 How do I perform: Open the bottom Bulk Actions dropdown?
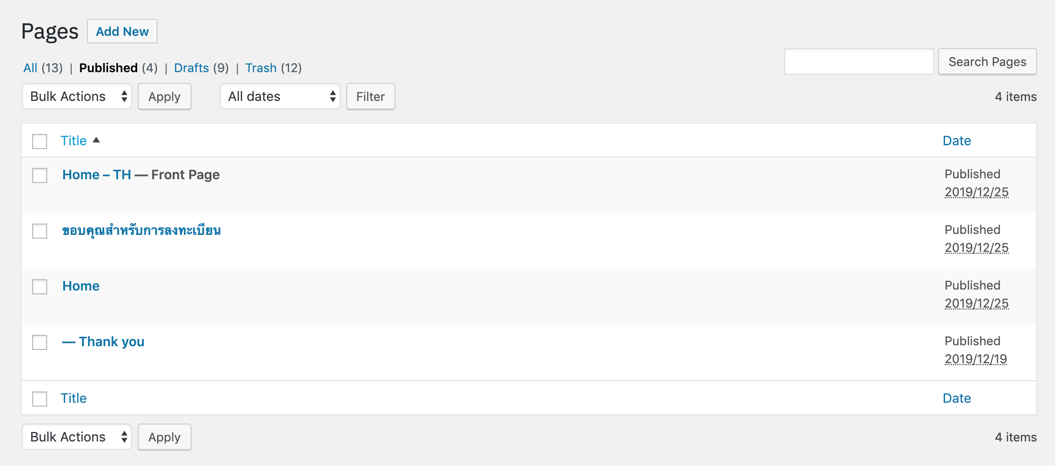coord(77,437)
